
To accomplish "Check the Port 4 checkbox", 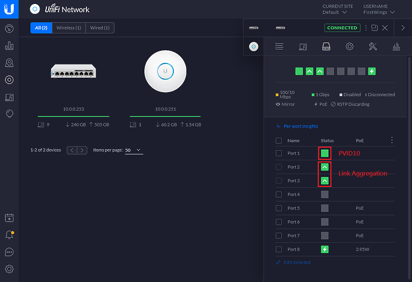I will tap(279, 194).
